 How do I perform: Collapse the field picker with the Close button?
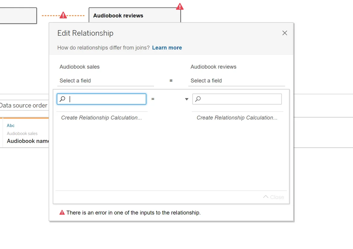274,197
